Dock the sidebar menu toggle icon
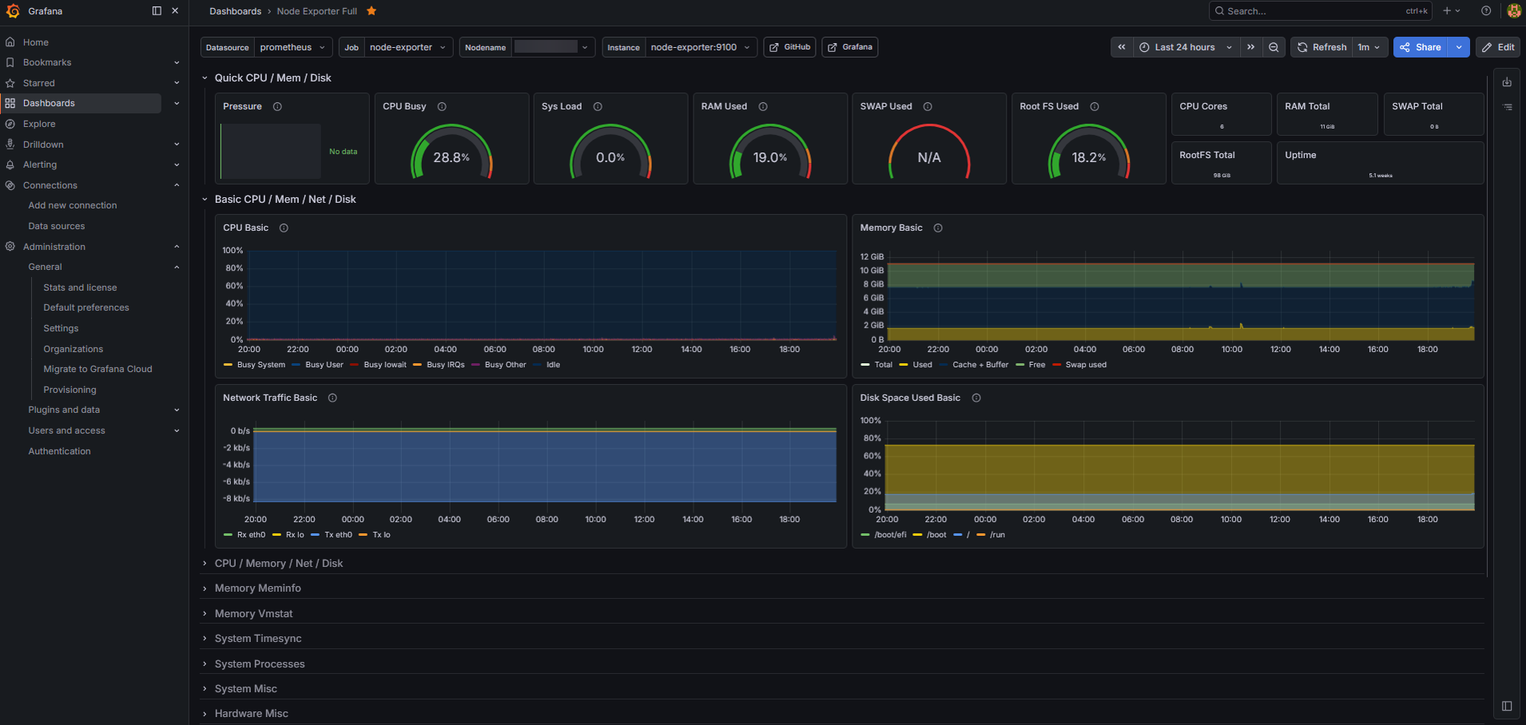Image resolution: width=1526 pixels, height=725 pixels. click(157, 11)
